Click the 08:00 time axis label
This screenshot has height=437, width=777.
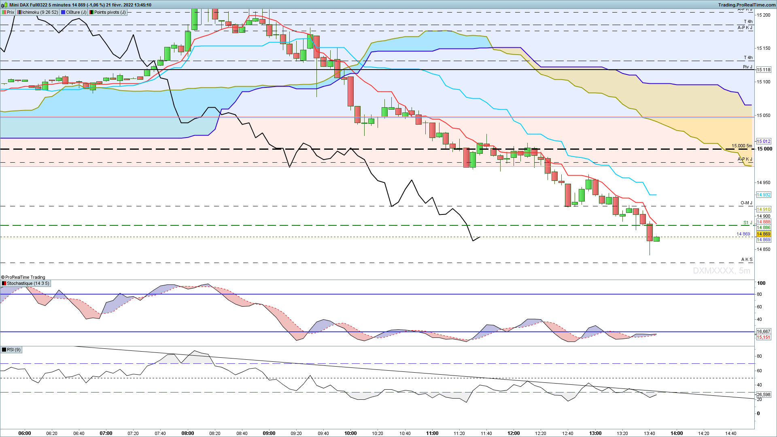click(x=188, y=433)
